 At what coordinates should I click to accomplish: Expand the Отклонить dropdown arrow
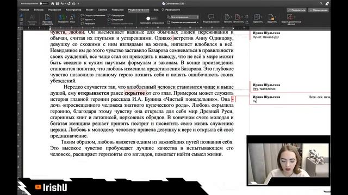point(241,17)
